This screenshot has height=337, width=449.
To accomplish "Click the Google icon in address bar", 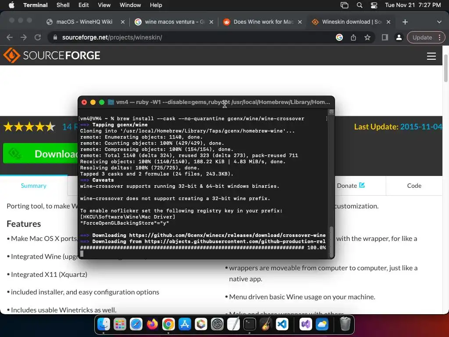I will [x=339, y=37].
